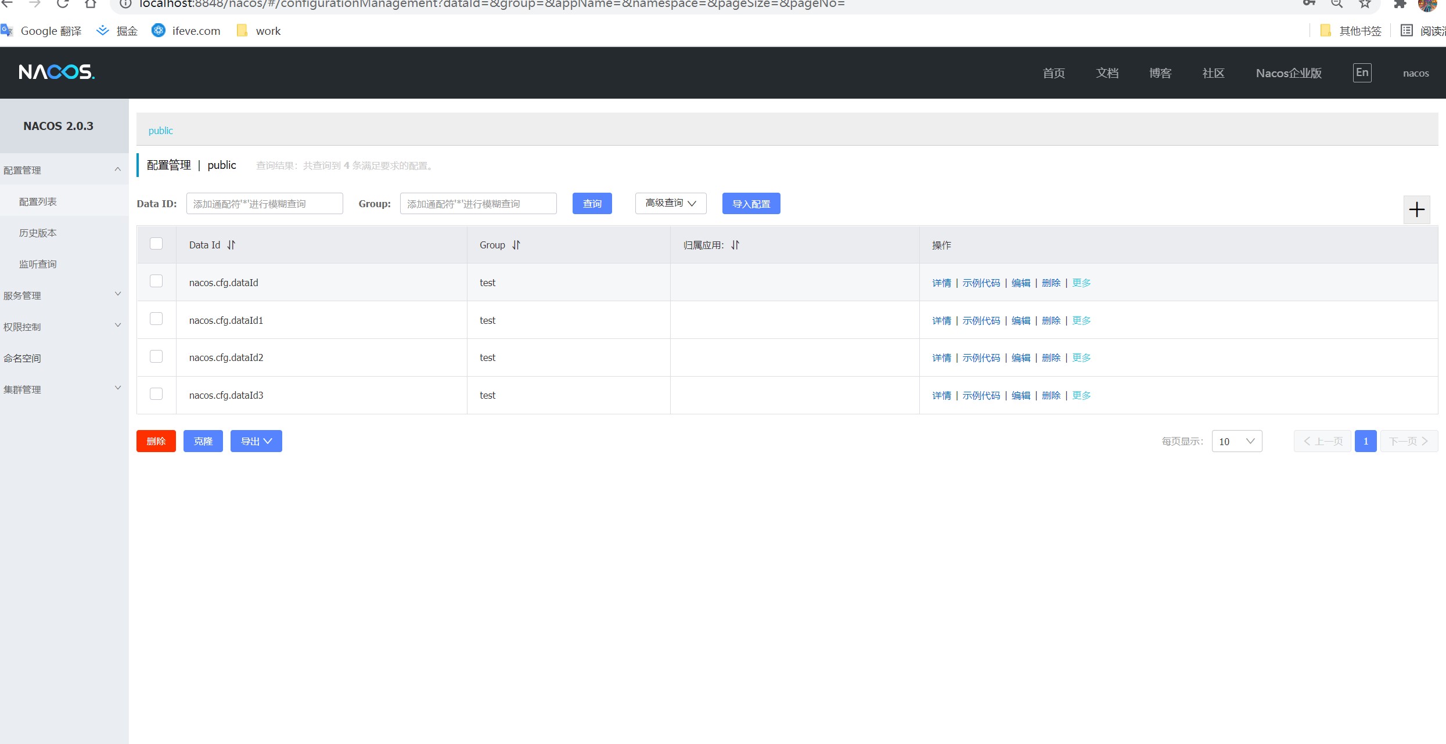1446x744 pixels.
Task: Click the 导入配置 import button
Action: [x=751, y=204]
